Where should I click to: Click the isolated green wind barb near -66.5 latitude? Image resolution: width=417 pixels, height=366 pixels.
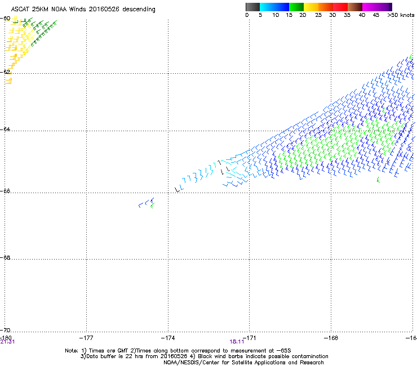[x=152, y=206]
